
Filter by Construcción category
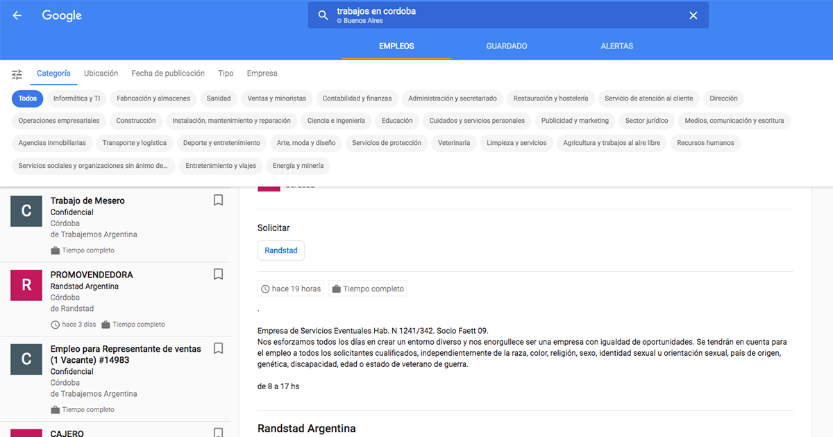(x=136, y=121)
